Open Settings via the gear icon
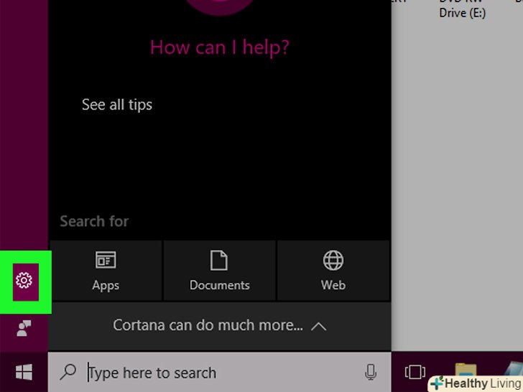This screenshot has height=392, width=523. coord(24,281)
